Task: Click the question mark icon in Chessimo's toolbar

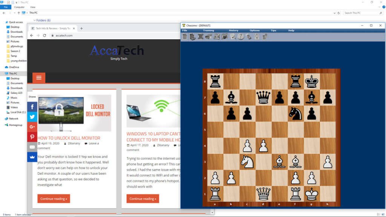Action: click(x=240, y=37)
